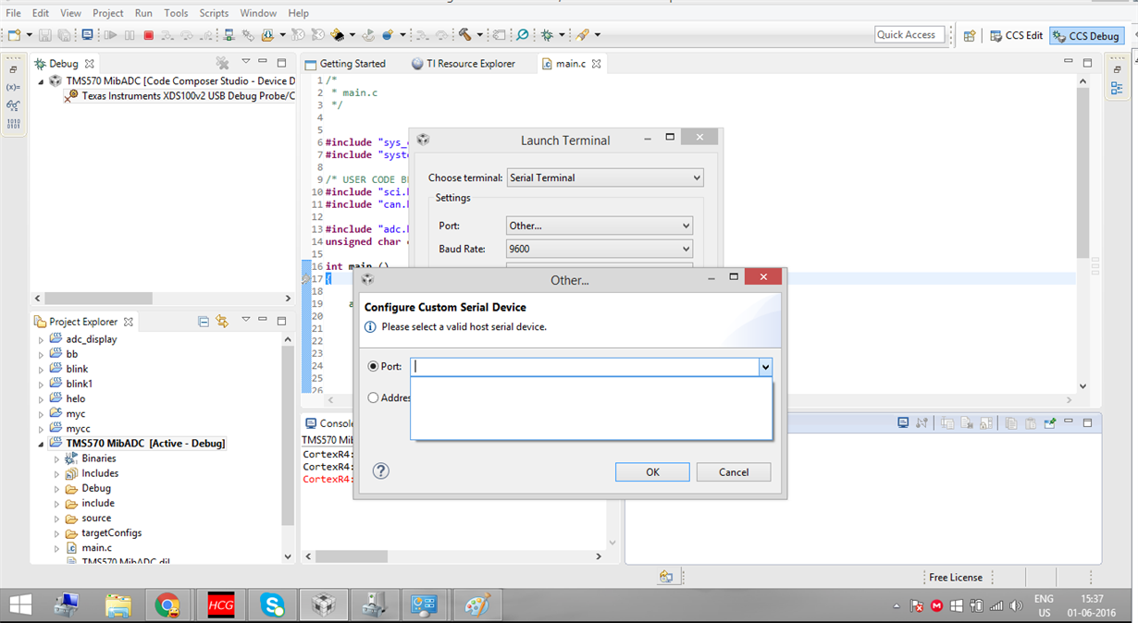Open search with the magnifier toolbar icon
1138x623 pixels.
[522, 35]
